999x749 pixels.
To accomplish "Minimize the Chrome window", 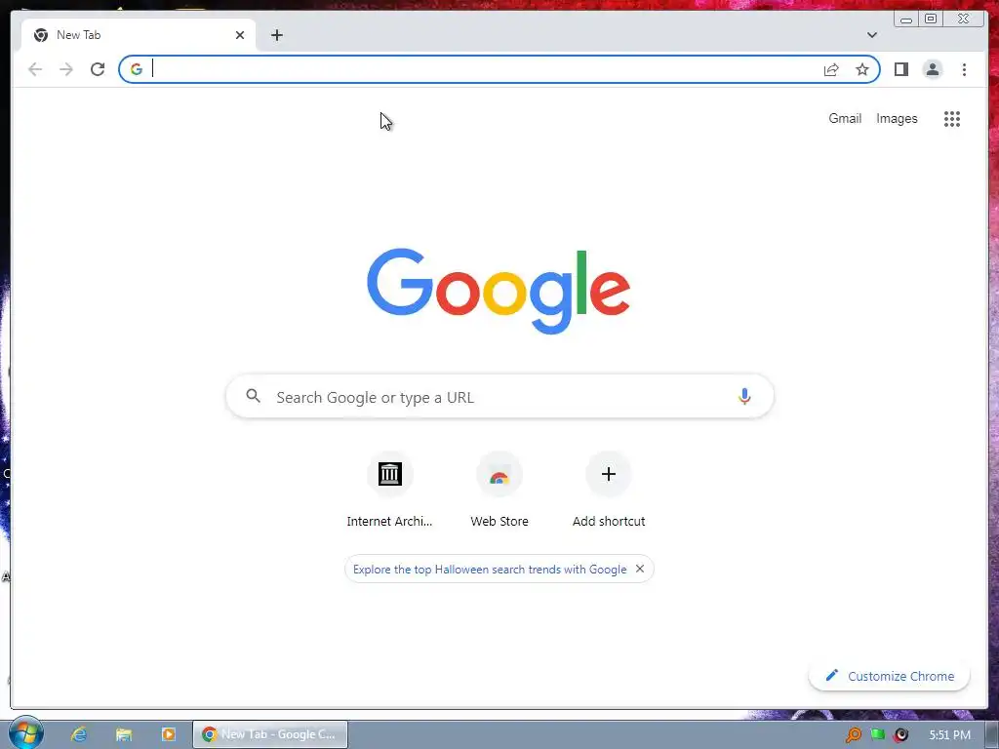I will 905,19.
